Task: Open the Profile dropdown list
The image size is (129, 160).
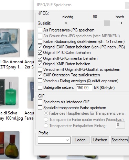Action: [x=54, y=140]
